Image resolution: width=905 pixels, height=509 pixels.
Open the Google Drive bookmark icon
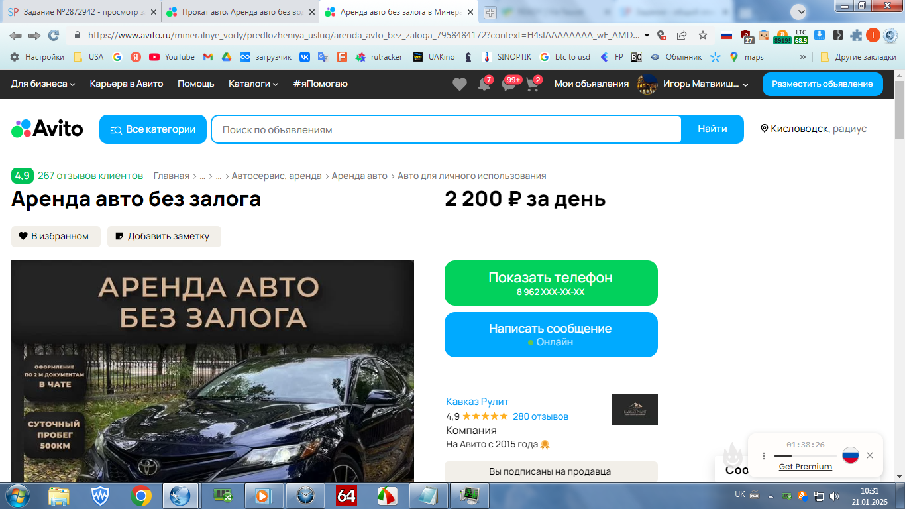click(x=226, y=57)
